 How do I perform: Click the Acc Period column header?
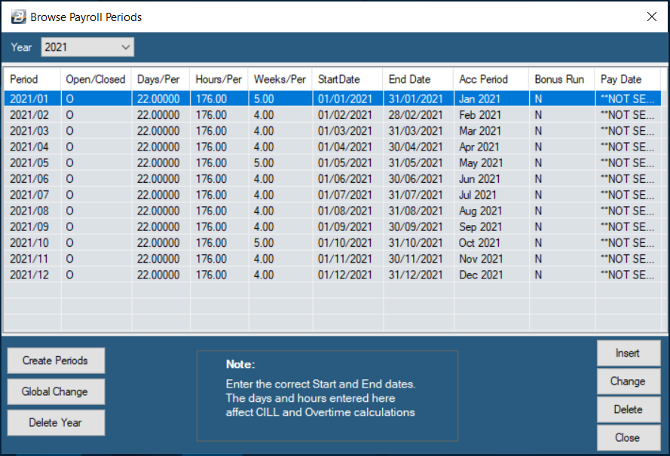491,79
